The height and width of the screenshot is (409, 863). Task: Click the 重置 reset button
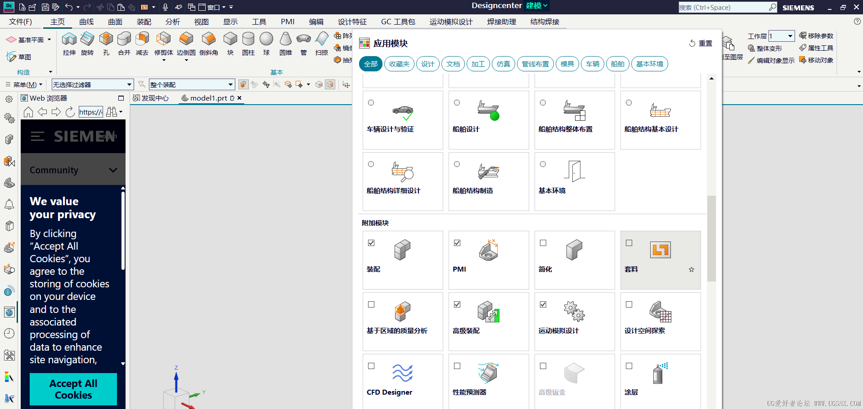(701, 43)
